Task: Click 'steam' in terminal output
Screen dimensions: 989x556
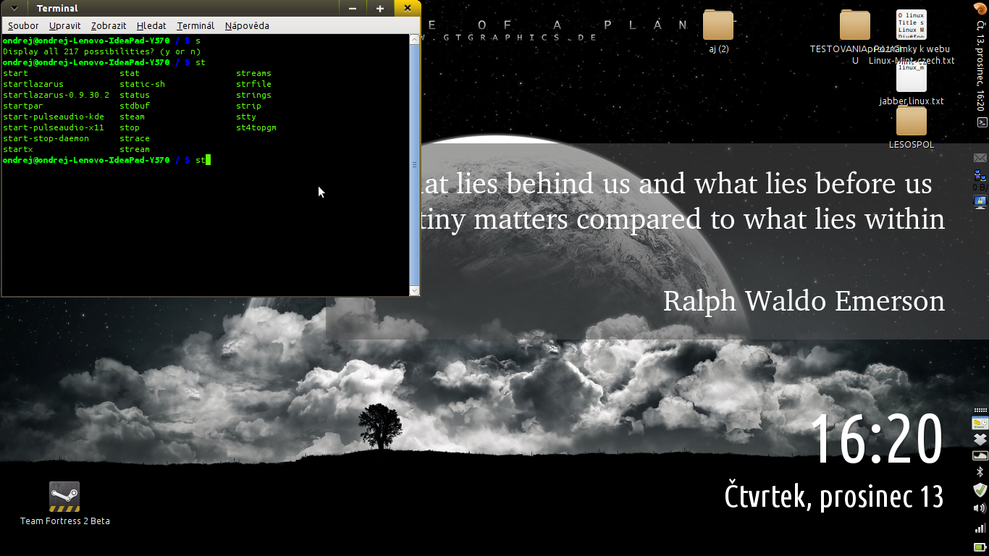Action: point(132,117)
